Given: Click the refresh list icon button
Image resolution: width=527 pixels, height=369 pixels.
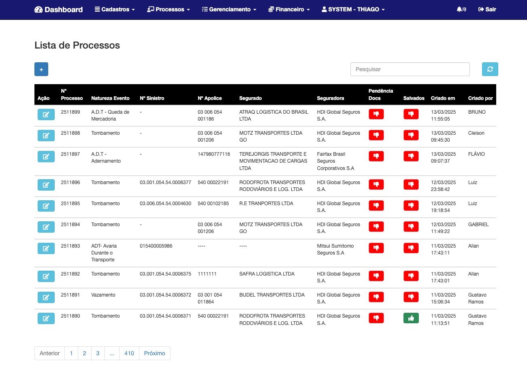Looking at the screenshot, I should (x=490, y=69).
